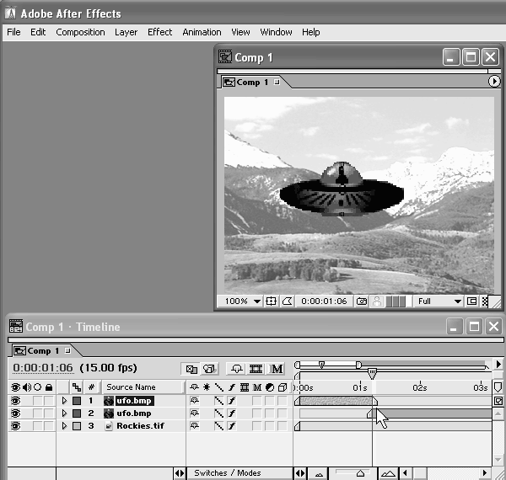The image size is (506, 480).
Task: Click the timeline zoom slider
Action: 360,473
